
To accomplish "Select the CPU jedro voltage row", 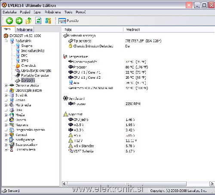I will point(101,120).
